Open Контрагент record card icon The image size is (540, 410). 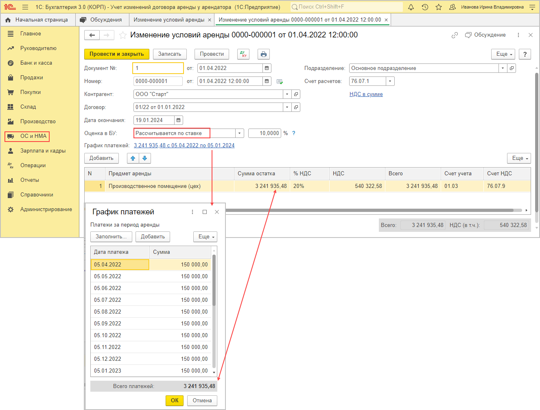click(x=296, y=94)
